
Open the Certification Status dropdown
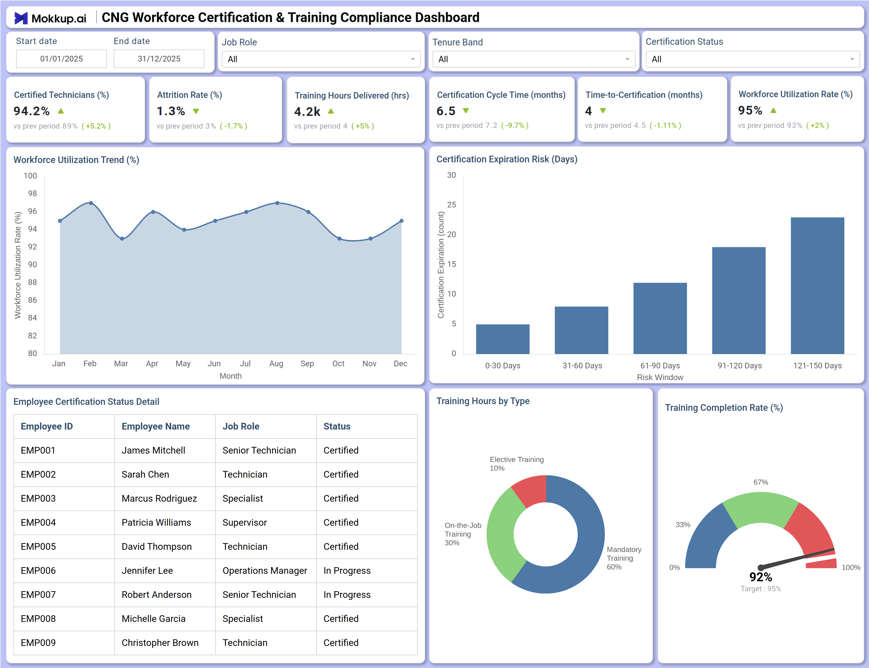coord(752,59)
